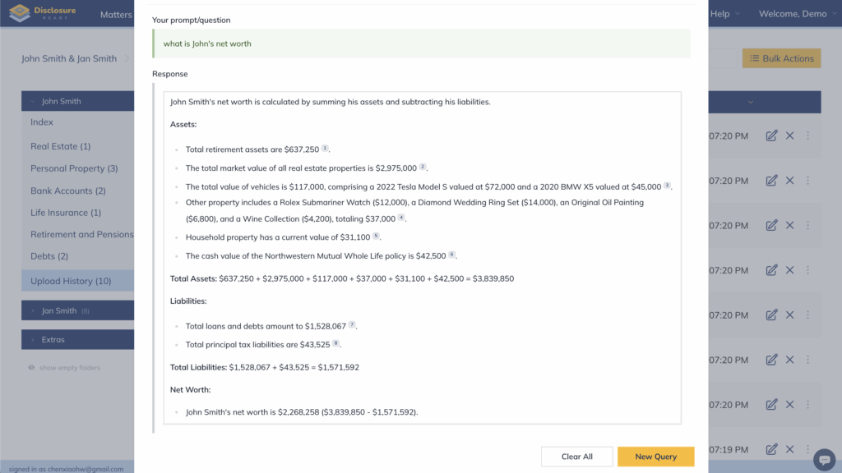The height and width of the screenshot is (473, 842).
Task: Click citation marker 5 after household property value
Action: pyautogui.click(x=376, y=236)
